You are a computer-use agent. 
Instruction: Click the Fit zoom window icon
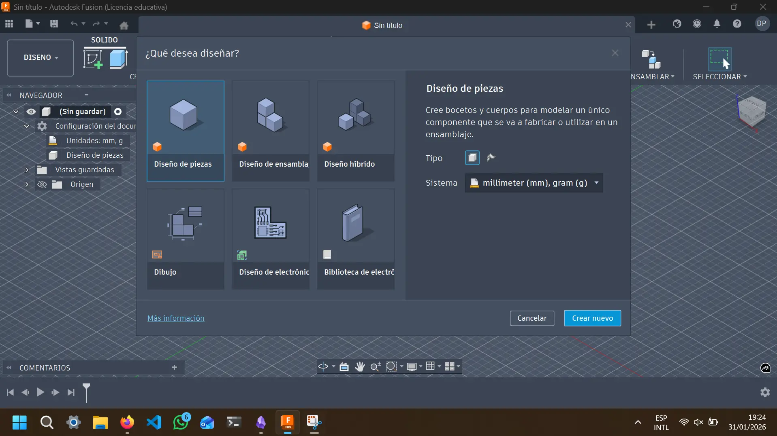click(x=391, y=366)
